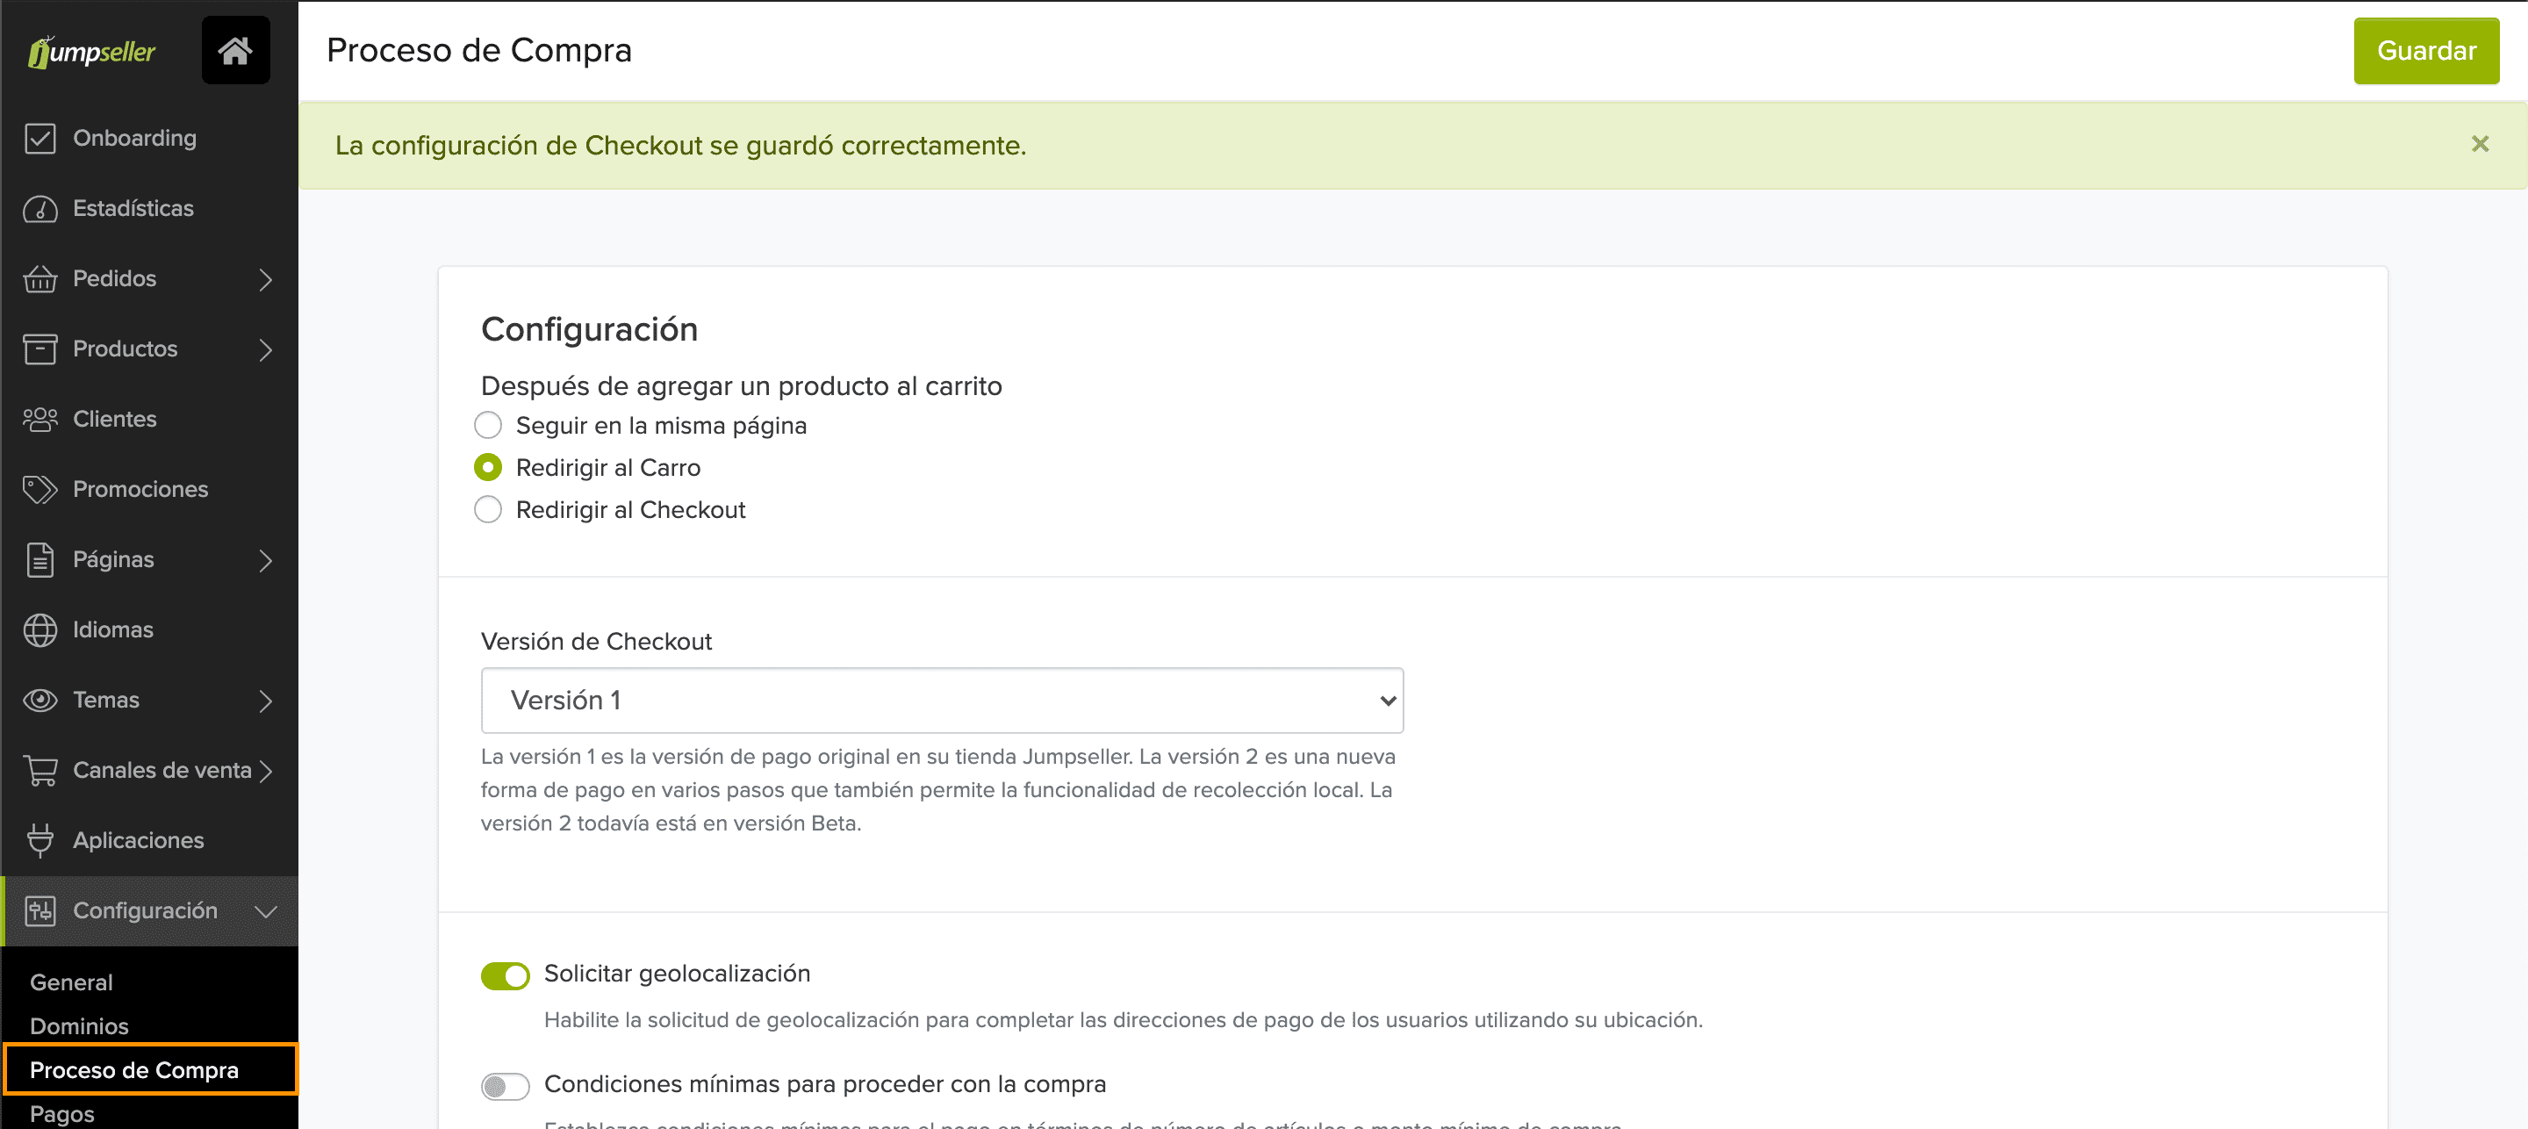Click the Guardar button
The width and height of the screenshot is (2528, 1129).
pos(2426,51)
